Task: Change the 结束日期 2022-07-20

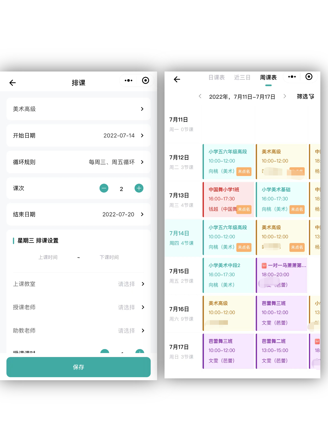Action: pyautogui.click(x=78, y=214)
